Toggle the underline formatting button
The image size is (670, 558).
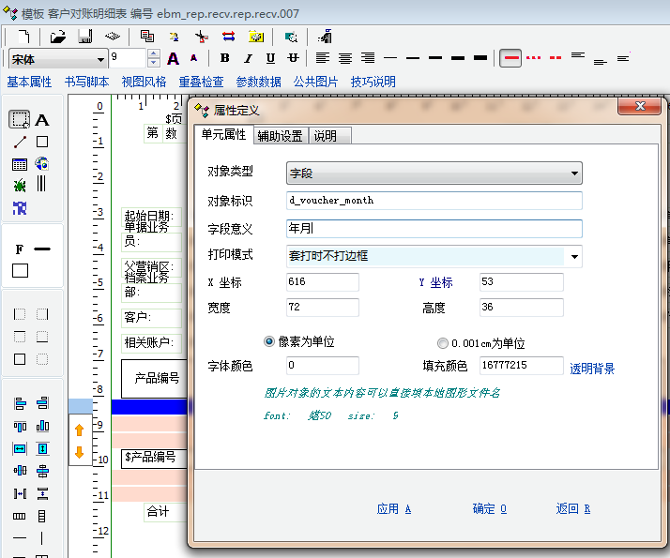click(x=270, y=58)
